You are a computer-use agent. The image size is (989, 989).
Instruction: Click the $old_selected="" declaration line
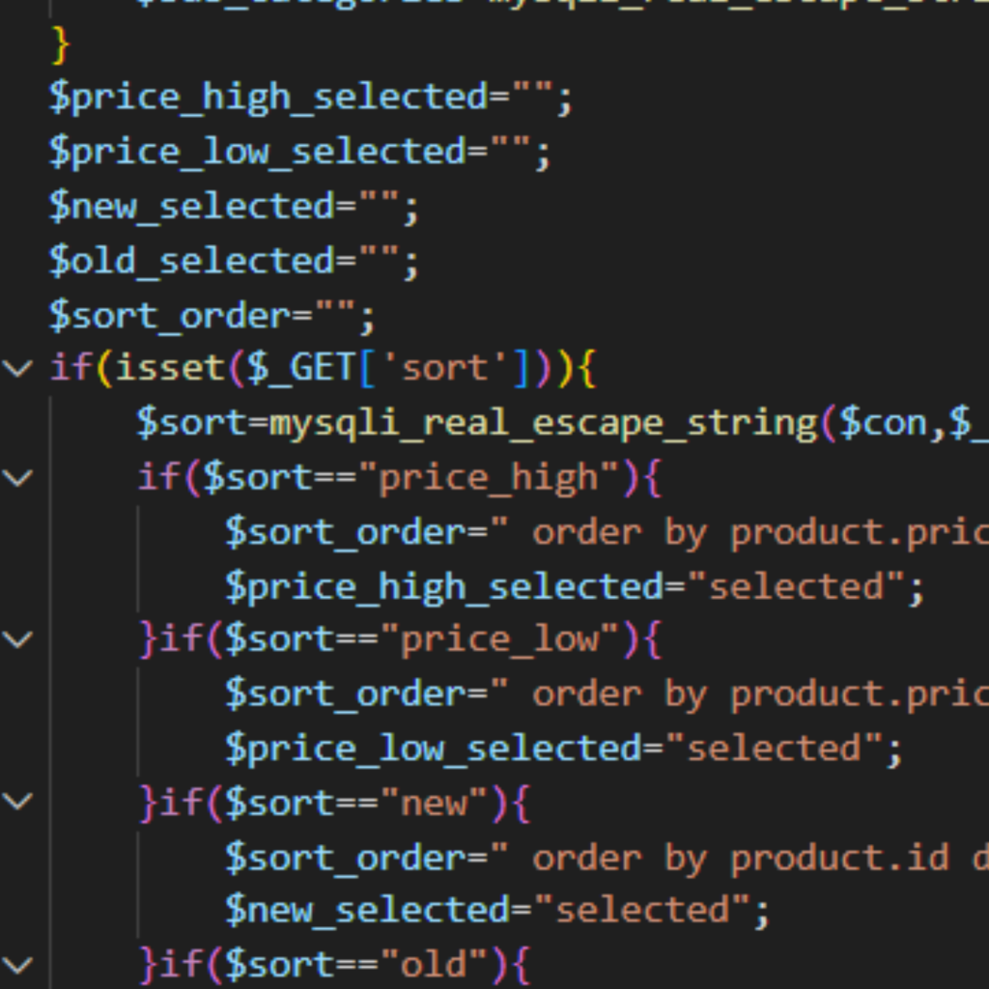(234, 261)
